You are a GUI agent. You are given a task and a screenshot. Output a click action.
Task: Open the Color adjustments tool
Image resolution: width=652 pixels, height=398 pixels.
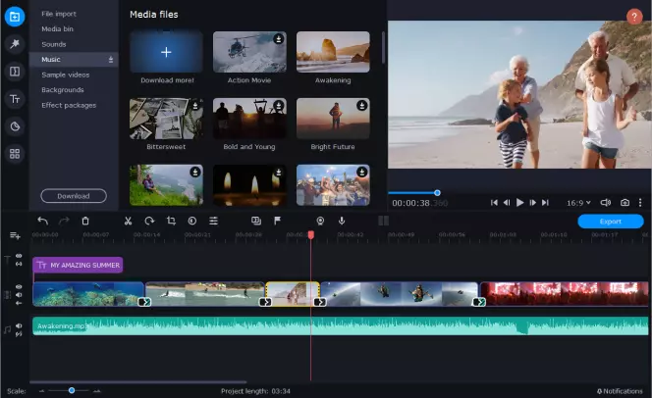click(192, 221)
